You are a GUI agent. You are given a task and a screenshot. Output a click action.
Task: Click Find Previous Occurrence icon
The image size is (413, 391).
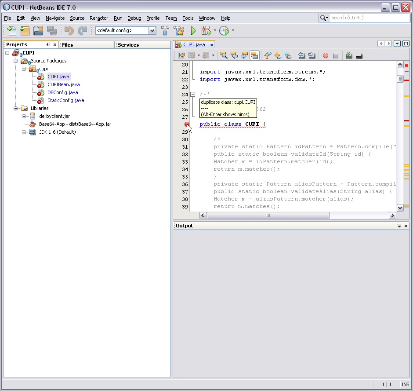(x=234, y=55)
